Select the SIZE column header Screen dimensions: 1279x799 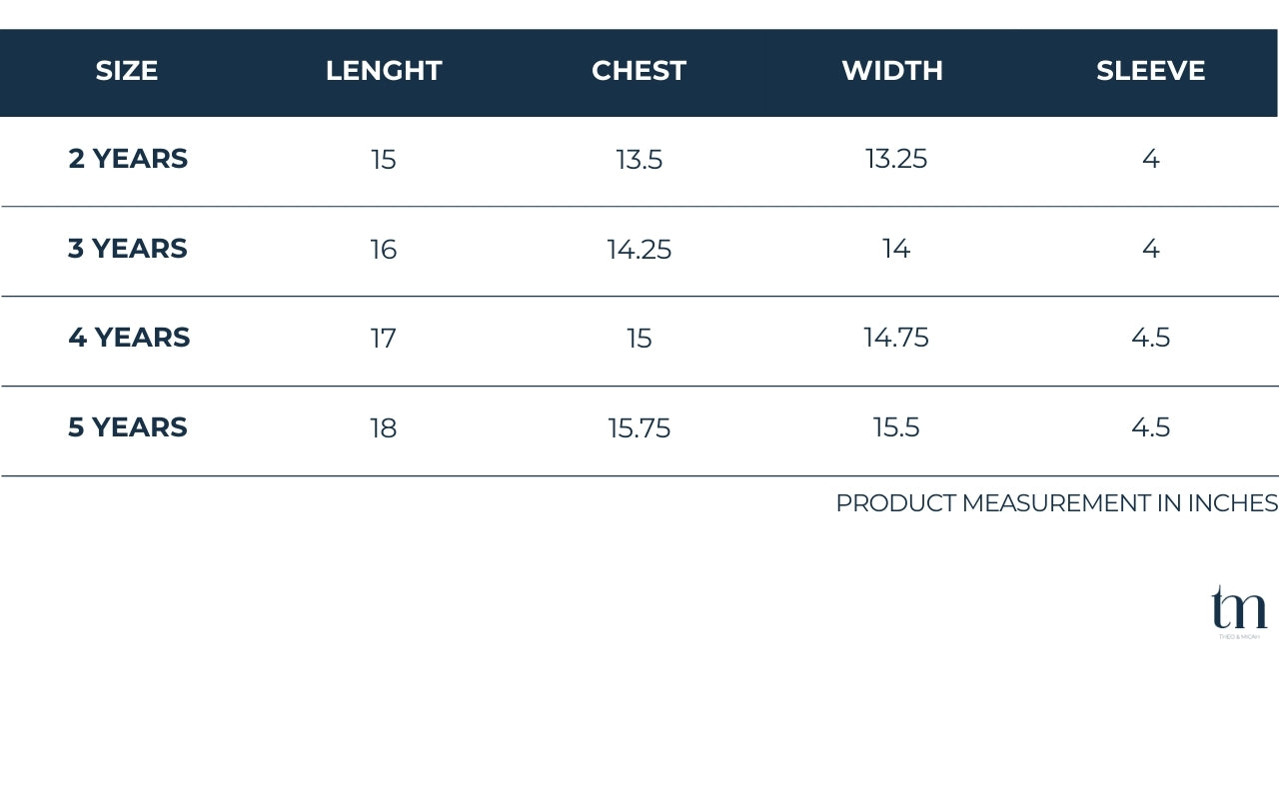click(127, 71)
